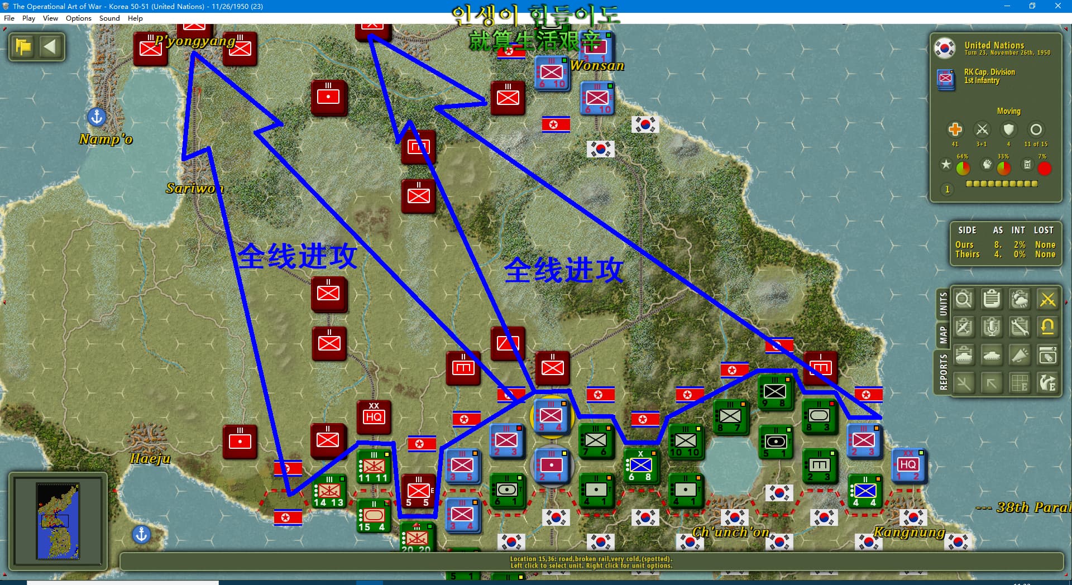Open the wrench clipboard report

(x=1020, y=327)
